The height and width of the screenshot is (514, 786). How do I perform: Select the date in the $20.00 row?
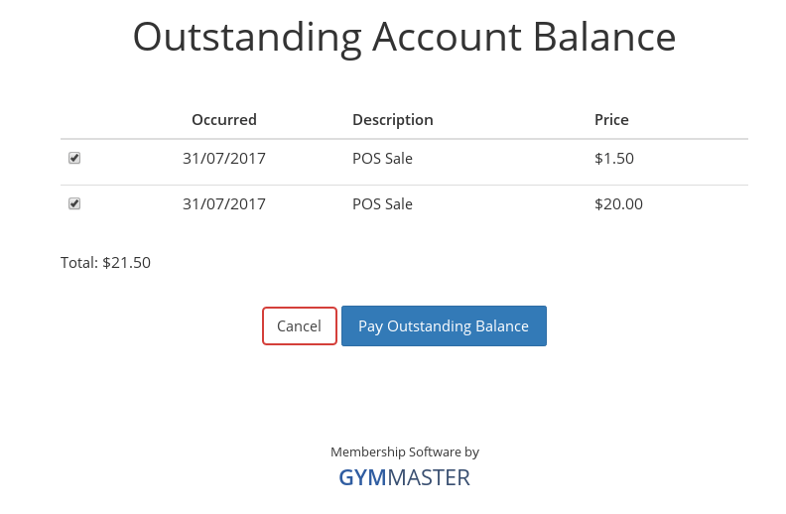click(224, 204)
